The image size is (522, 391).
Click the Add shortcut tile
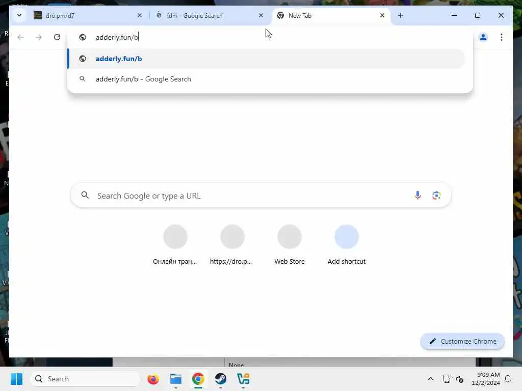(x=347, y=245)
